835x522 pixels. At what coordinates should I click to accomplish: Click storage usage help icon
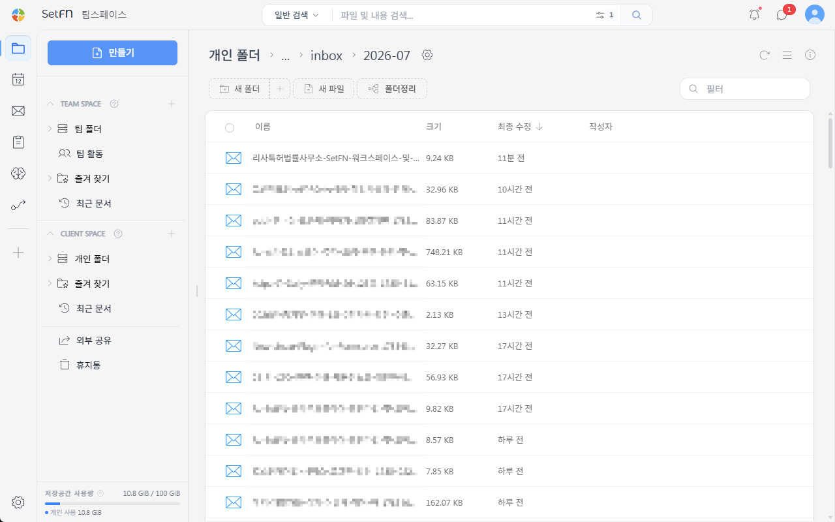(100, 493)
